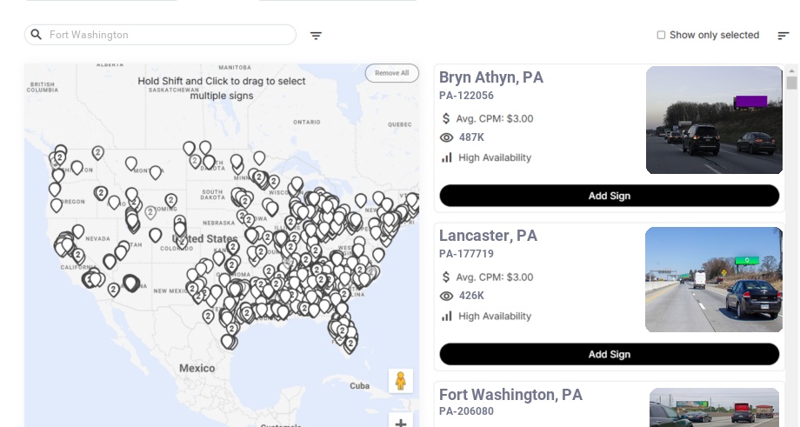Open the sort icon at top right
The height and width of the screenshot is (427, 800).
[783, 36]
